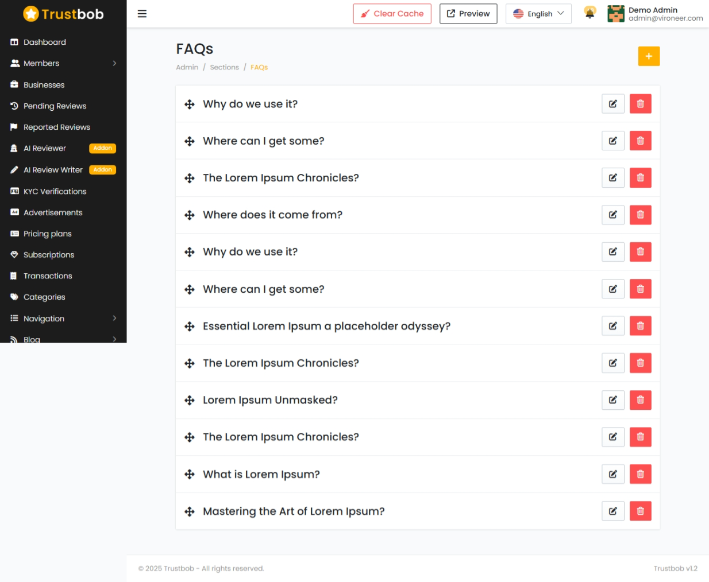Click the Dashboard sidebar icon
The image size is (709, 582).
pos(14,42)
